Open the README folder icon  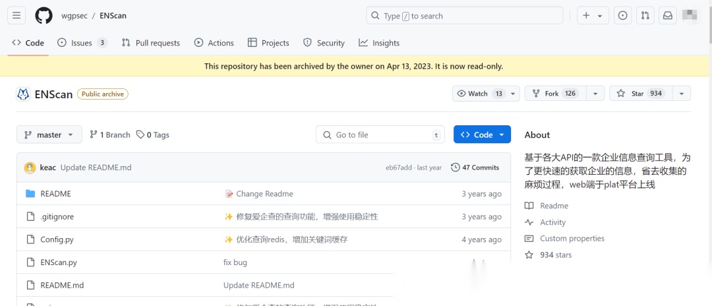[30, 194]
